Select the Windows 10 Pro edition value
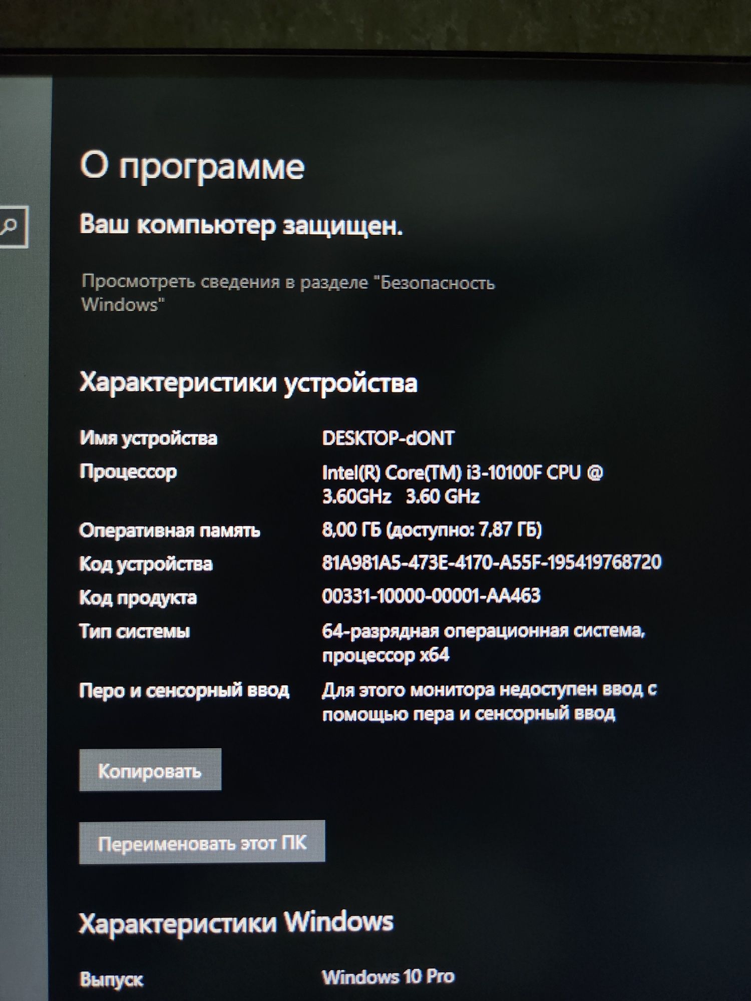This screenshot has height=1001, width=751. click(388, 976)
